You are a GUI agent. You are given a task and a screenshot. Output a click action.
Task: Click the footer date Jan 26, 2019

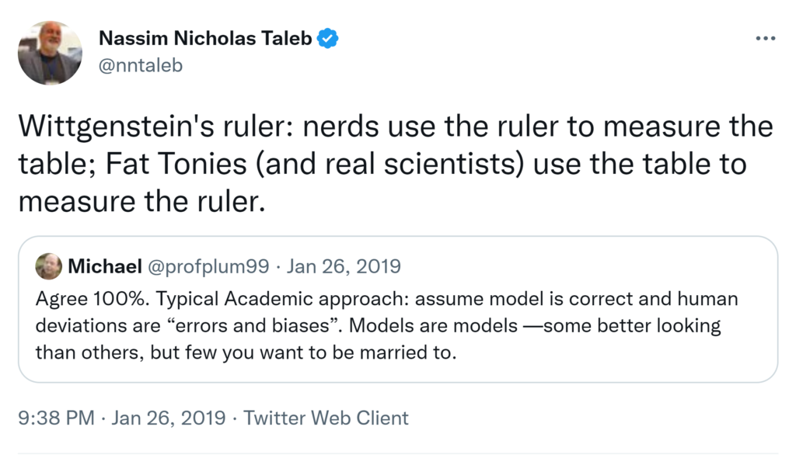point(169,418)
